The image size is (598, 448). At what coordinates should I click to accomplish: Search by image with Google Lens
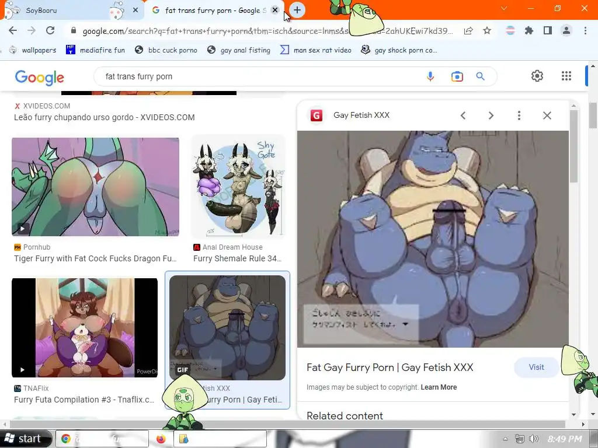(457, 76)
